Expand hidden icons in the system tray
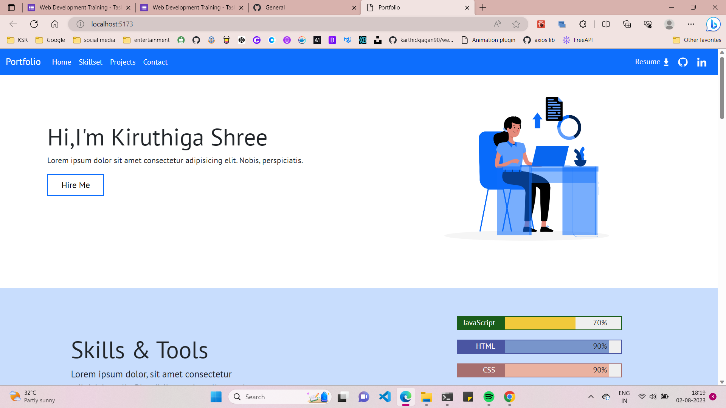The height and width of the screenshot is (408, 726). point(591,397)
